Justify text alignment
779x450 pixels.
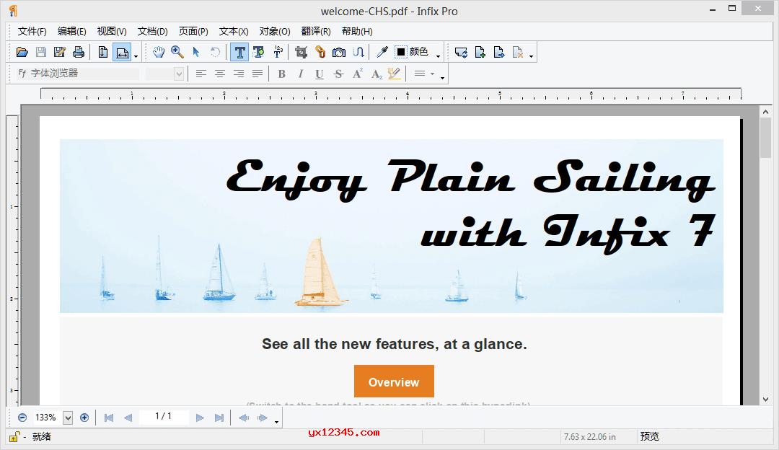258,74
